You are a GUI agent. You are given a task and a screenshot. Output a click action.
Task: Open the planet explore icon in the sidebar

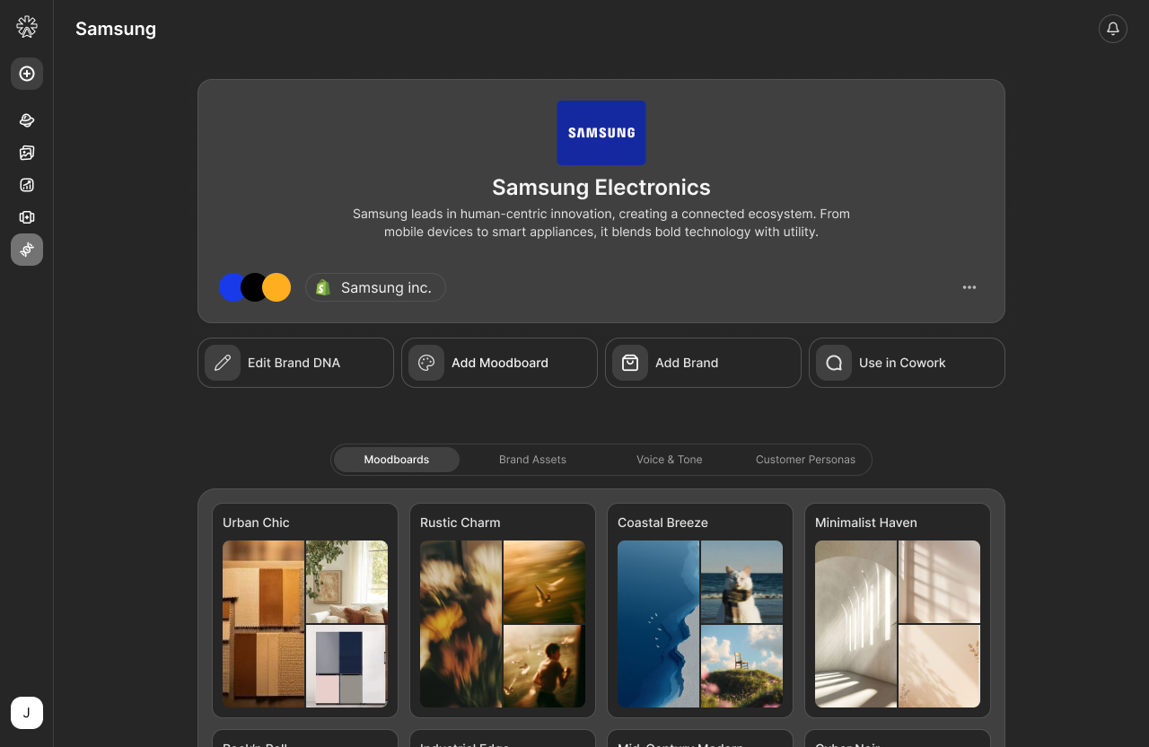pyautogui.click(x=27, y=120)
